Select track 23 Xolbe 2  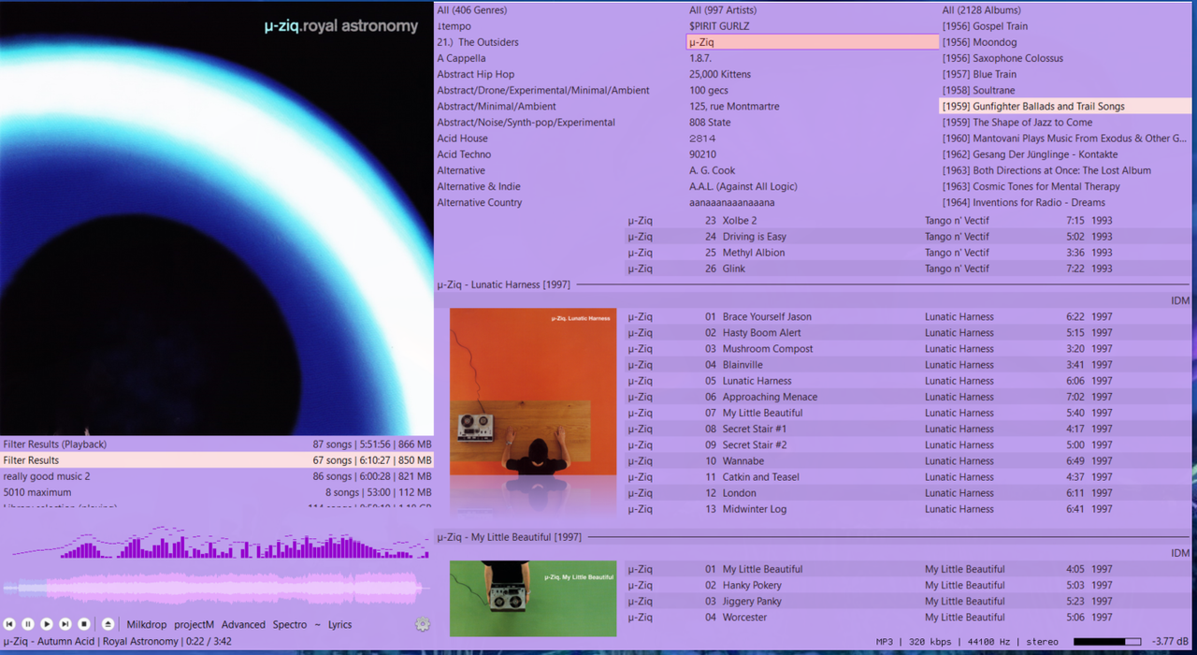coord(908,221)
